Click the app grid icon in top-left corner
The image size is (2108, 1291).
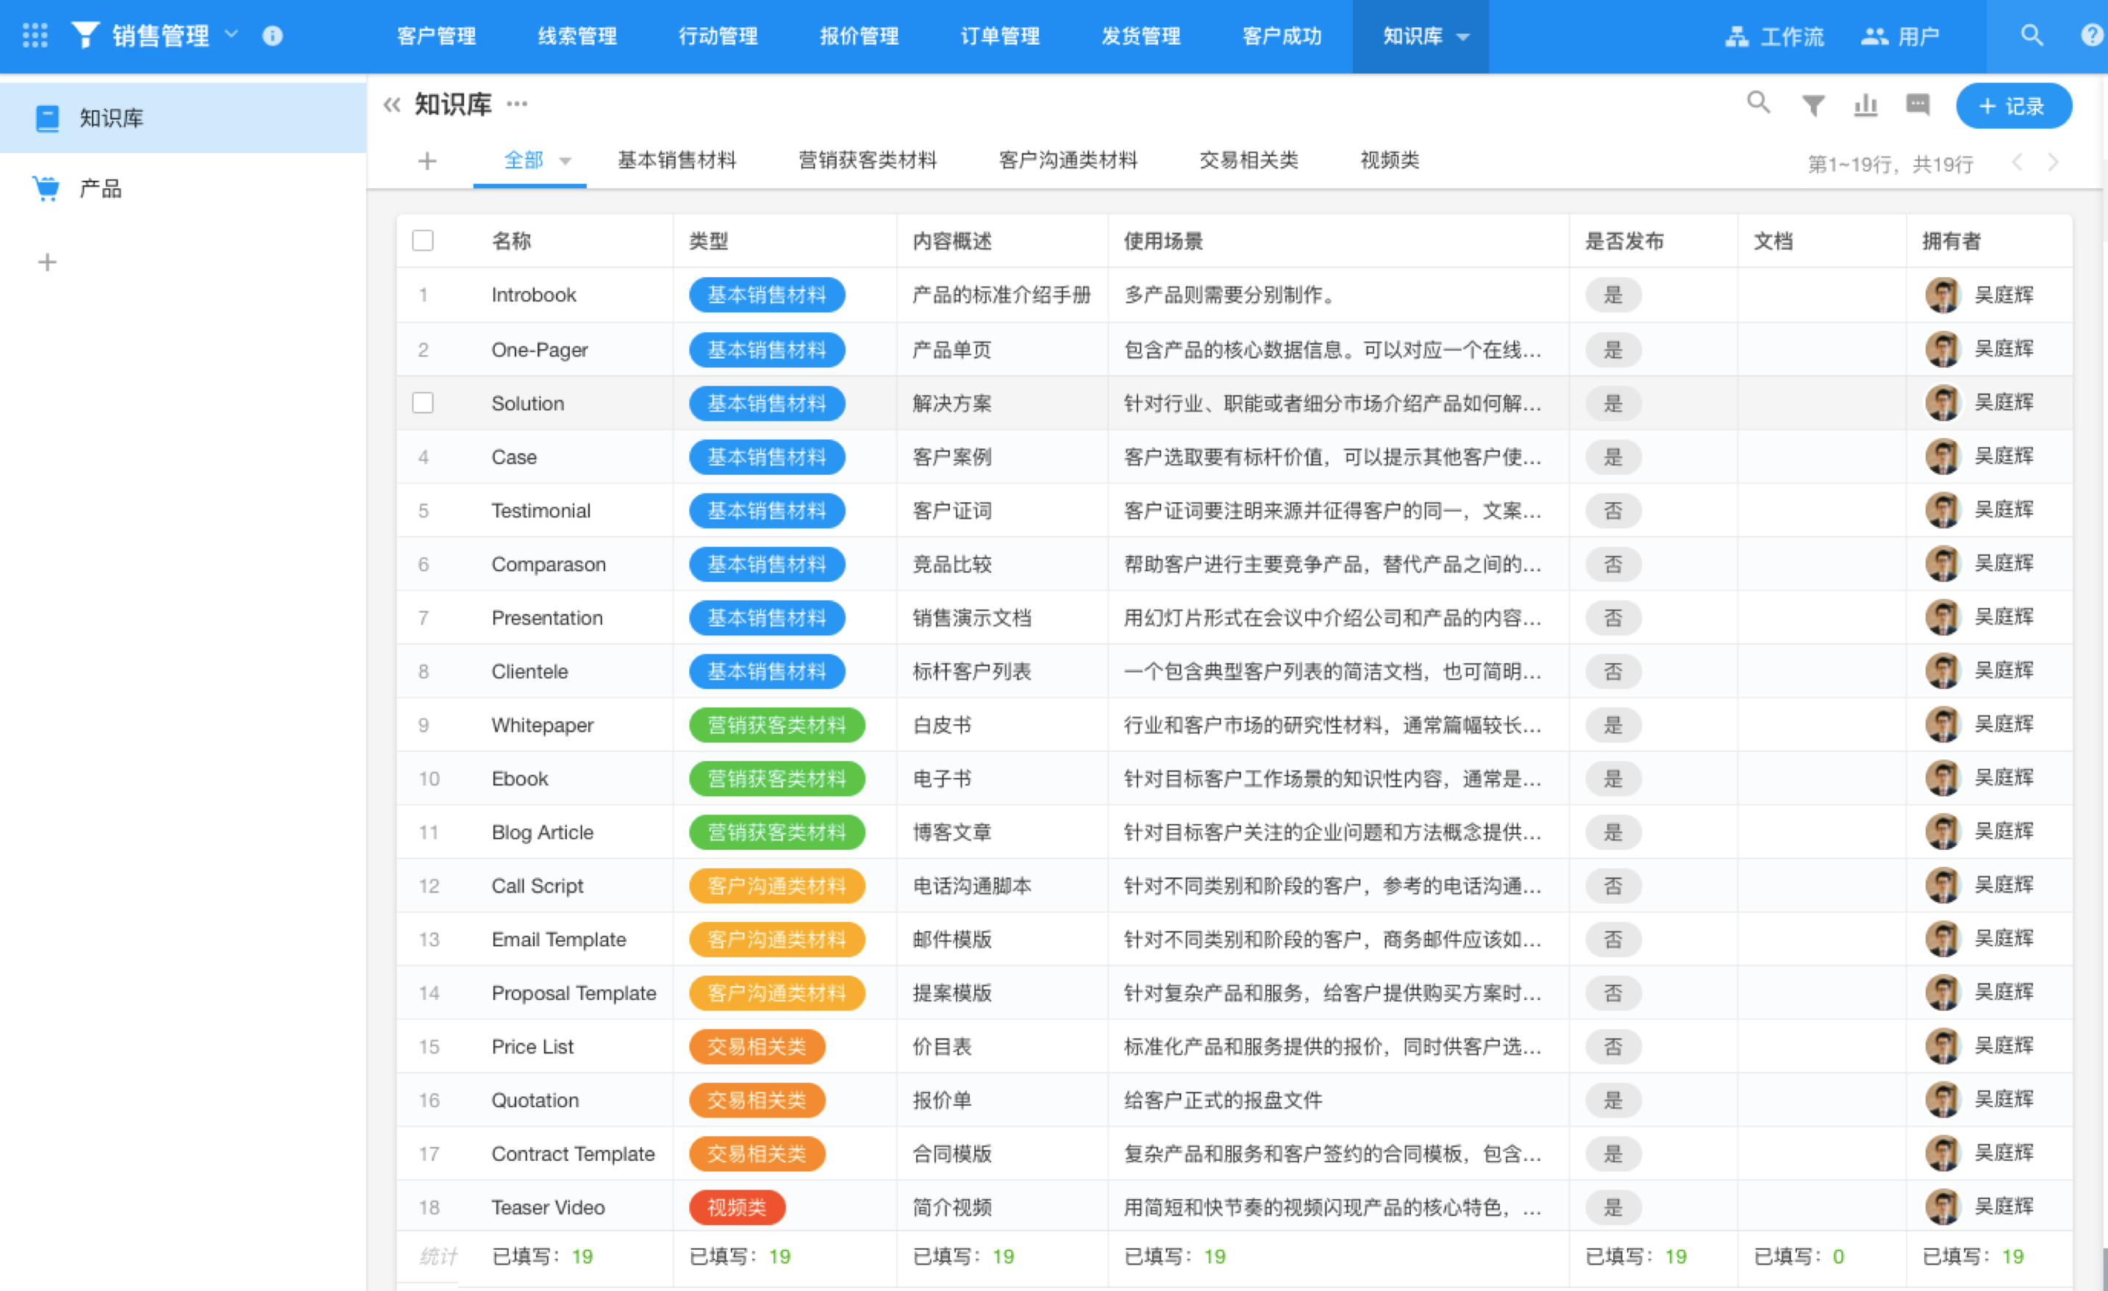[35, 35]
